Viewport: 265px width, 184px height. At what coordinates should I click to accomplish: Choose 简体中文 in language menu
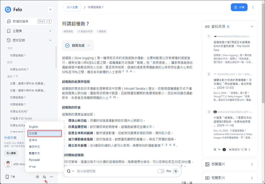point(34,147)
